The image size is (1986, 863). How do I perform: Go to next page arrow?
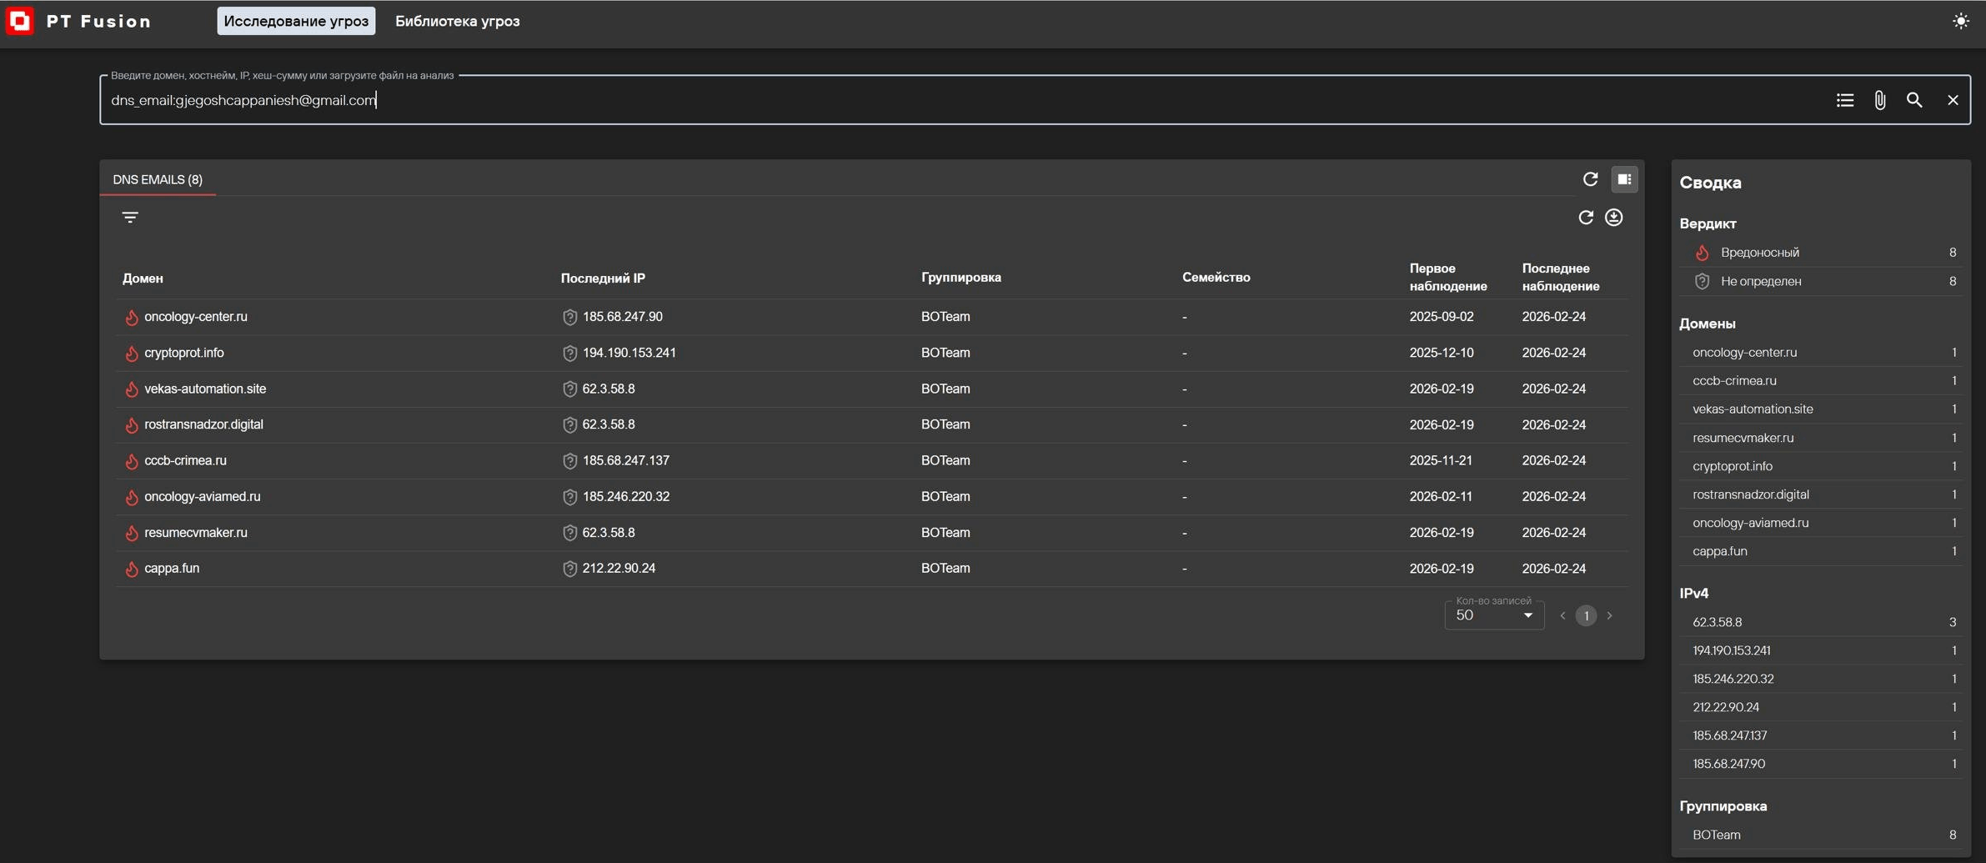point(1609,615)
